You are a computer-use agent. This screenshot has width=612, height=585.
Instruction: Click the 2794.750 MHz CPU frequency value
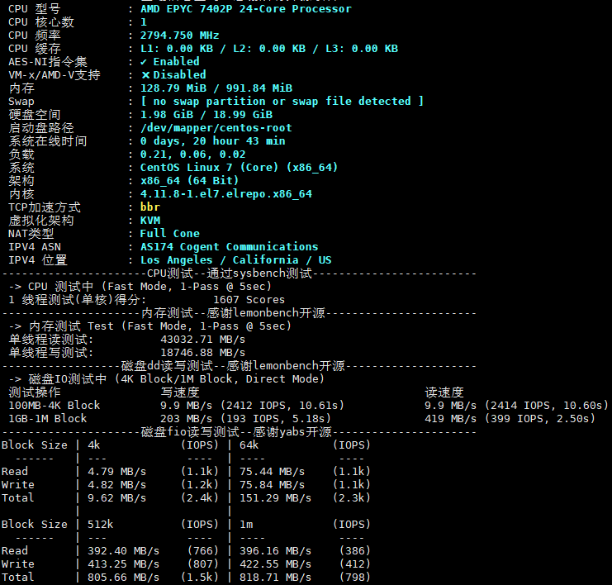coord(179,36)
